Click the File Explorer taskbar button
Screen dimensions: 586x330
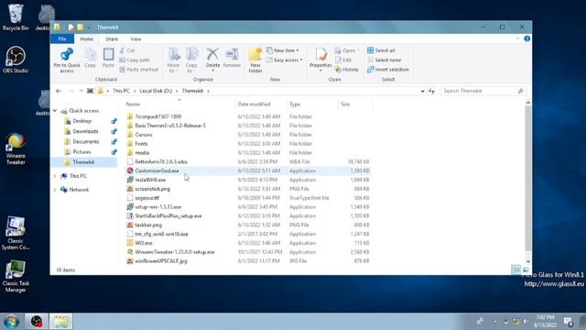pyautogui.click(x=60, y=322)
